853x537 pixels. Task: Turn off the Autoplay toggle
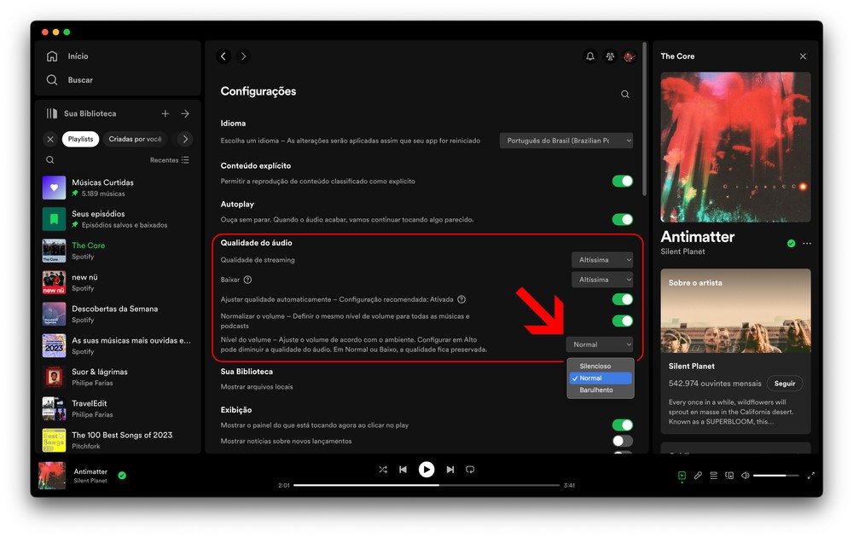click(x=622, y=219)
